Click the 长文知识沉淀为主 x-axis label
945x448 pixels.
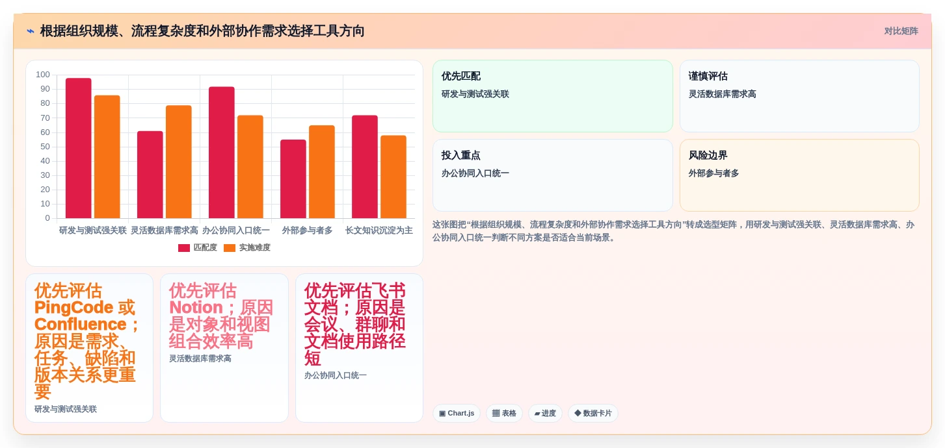[x=379, y=230]
